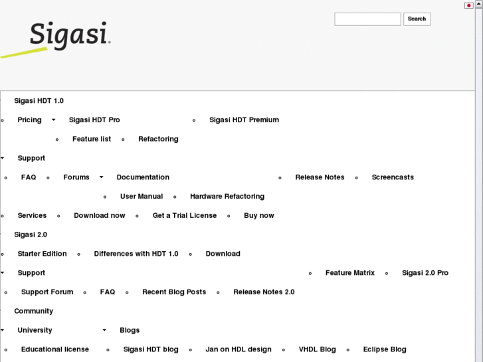Open Feature Matrix link
The image size is (483, 362).
click(x=350, y=272)
